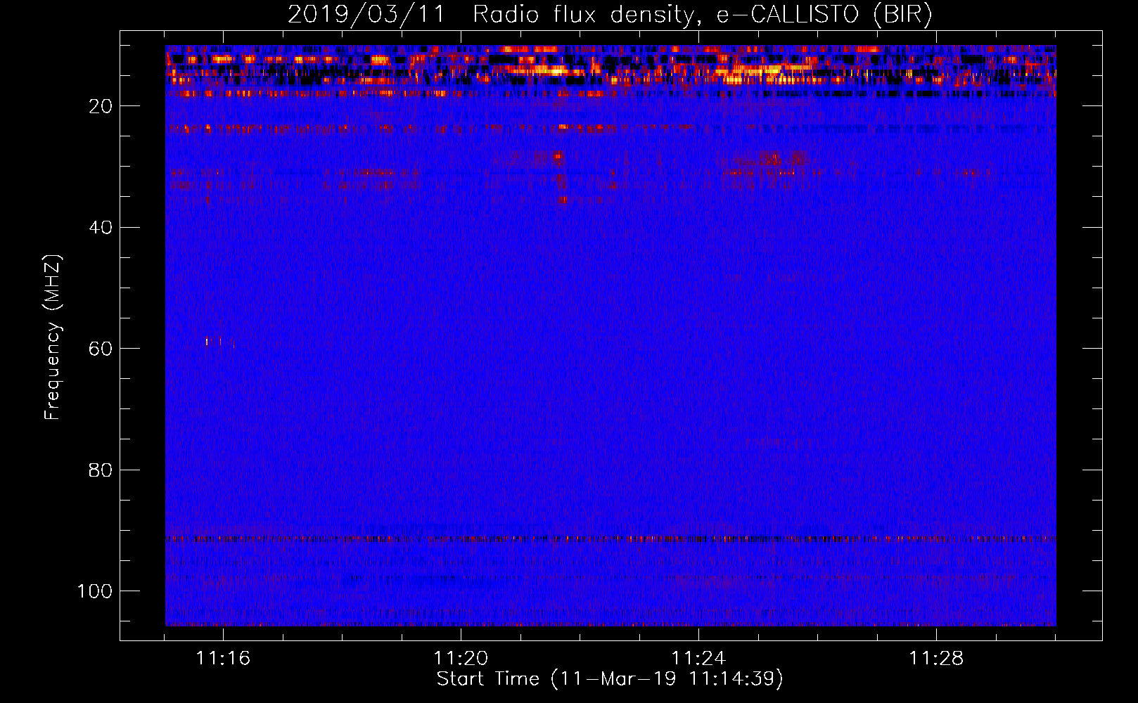This screenshot has width=1138, height=703.
Task: Select the "40" frequency tick label
Action: pyautogui.click(x=101, y=228)
